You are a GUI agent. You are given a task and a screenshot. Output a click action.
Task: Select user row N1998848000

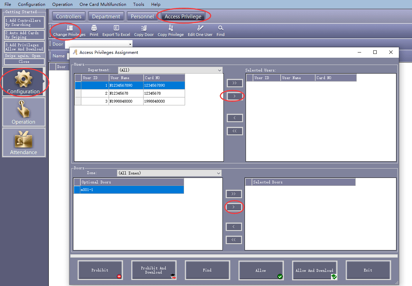point(130,101)
